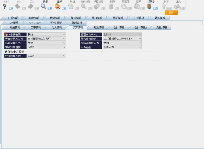Switch to the 支払情報 tab

pos(162,27)
